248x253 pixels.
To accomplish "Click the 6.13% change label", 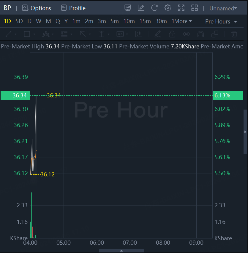I will tap(228, 95).
